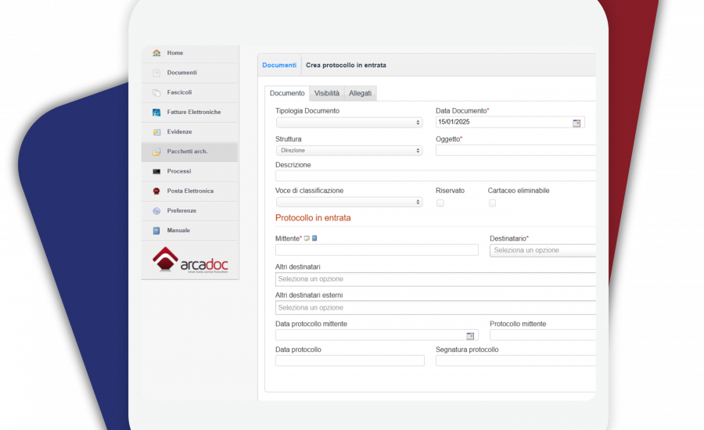
Task: Open the Voce di classificazione dropdown
Action: 350,202
